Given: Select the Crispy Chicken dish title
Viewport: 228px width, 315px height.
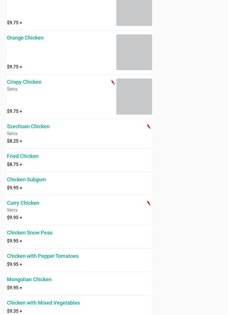Looking at the screenshot, I should [24, 82].
